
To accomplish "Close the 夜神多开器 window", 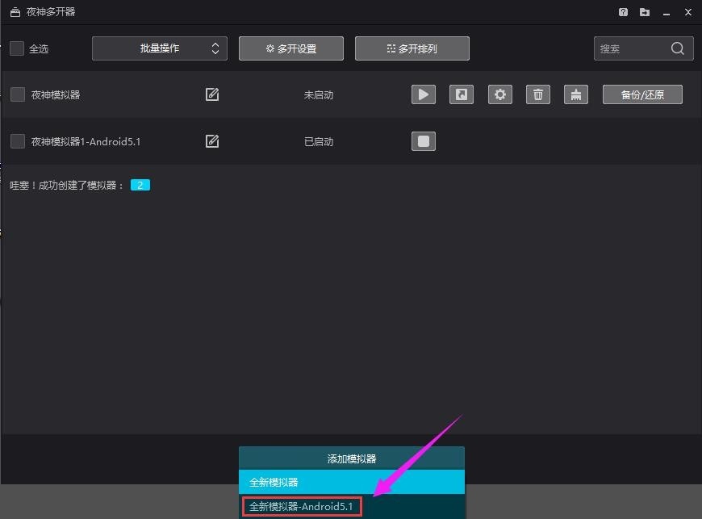I will coord(688,12).
